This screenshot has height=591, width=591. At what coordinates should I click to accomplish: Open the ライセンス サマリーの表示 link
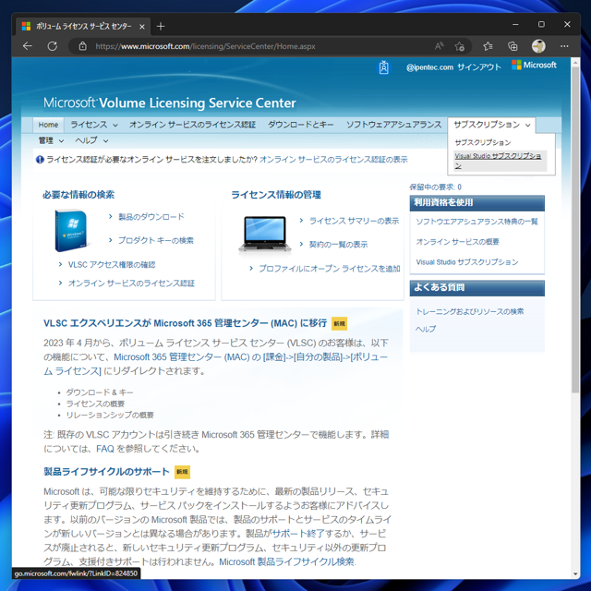tap(354, 221)
